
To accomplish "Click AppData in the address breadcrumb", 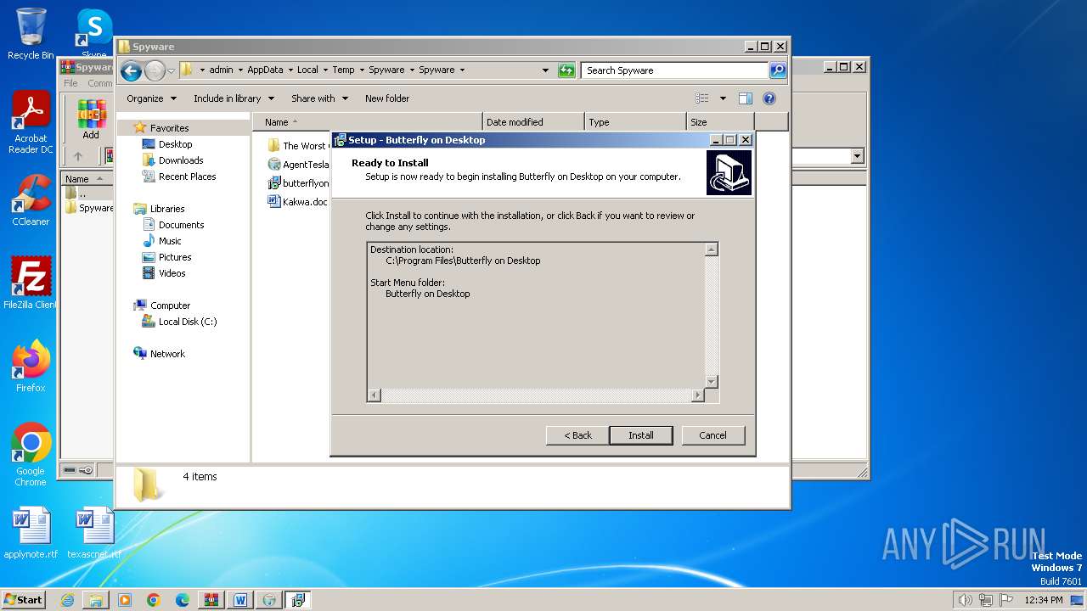I will tap(265, 70).
